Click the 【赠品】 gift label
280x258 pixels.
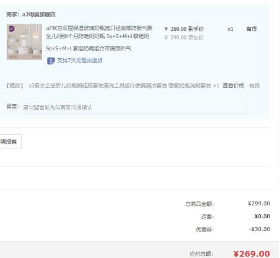pos(15,86)
